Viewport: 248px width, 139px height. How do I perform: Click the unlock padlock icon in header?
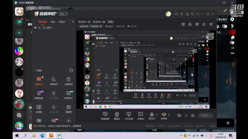[x=190, y=24]
